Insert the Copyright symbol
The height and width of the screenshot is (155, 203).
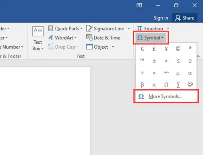(x=178, y=49)
